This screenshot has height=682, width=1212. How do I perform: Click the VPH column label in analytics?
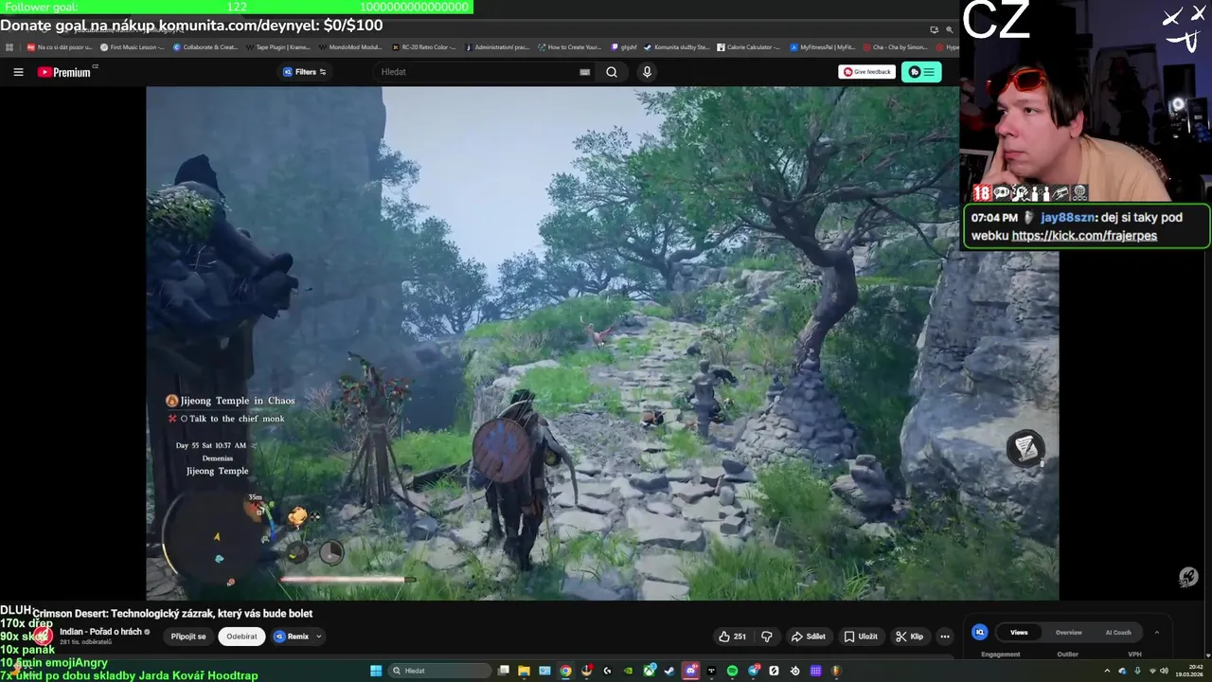[x=1134, y=654]
